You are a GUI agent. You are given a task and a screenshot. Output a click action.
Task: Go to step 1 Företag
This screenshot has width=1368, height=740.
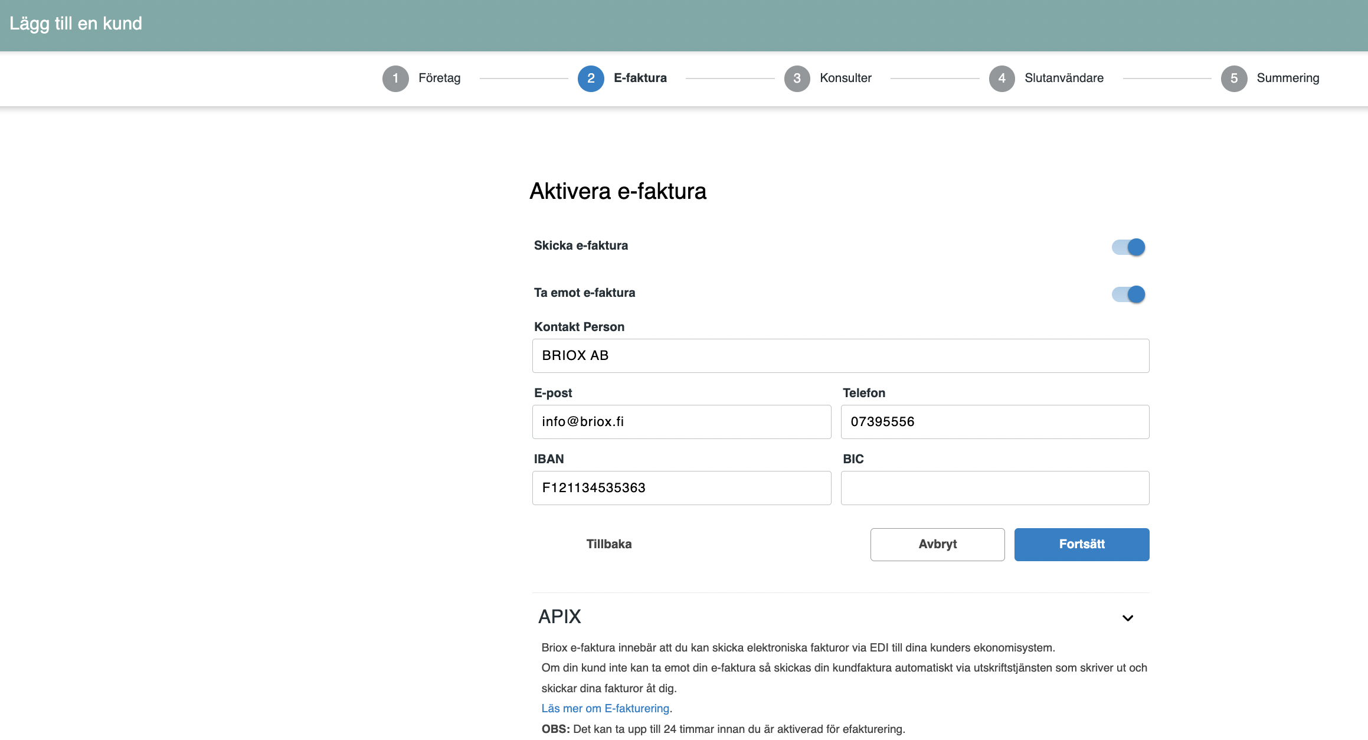[422, 78]
